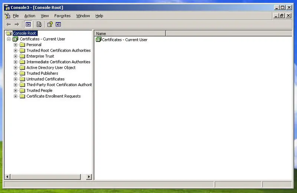Screen dimensions: 297x193
Task: Click the tree pane right scroll arrow
Action: point(89,177)
